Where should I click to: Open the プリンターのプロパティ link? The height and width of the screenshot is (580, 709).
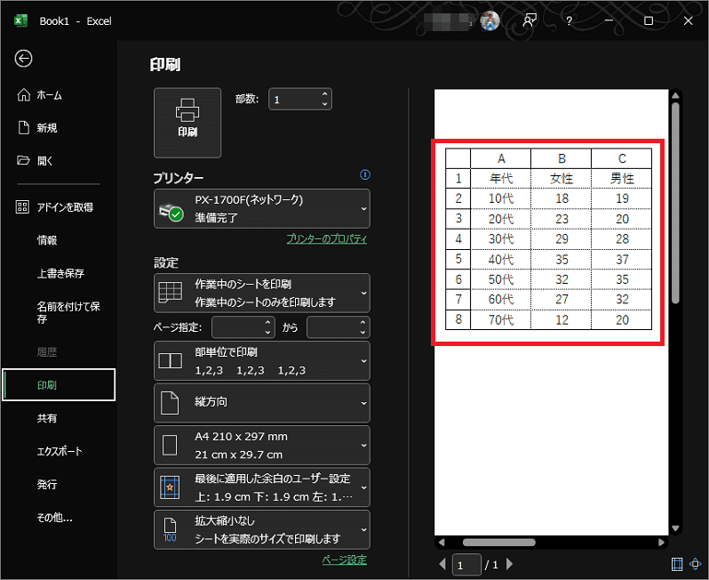coord(326,239)
